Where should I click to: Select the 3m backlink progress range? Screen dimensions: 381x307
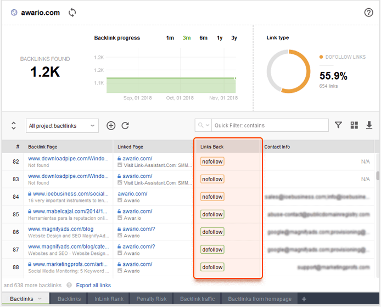pyautogui.click(x=187, y=38)
